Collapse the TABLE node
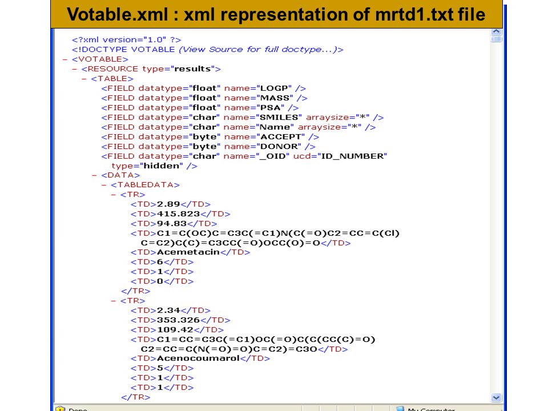 point(84,79)
